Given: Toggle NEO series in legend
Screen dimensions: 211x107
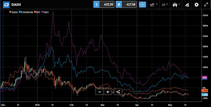Looking at the screenshot, I should 45,12.
